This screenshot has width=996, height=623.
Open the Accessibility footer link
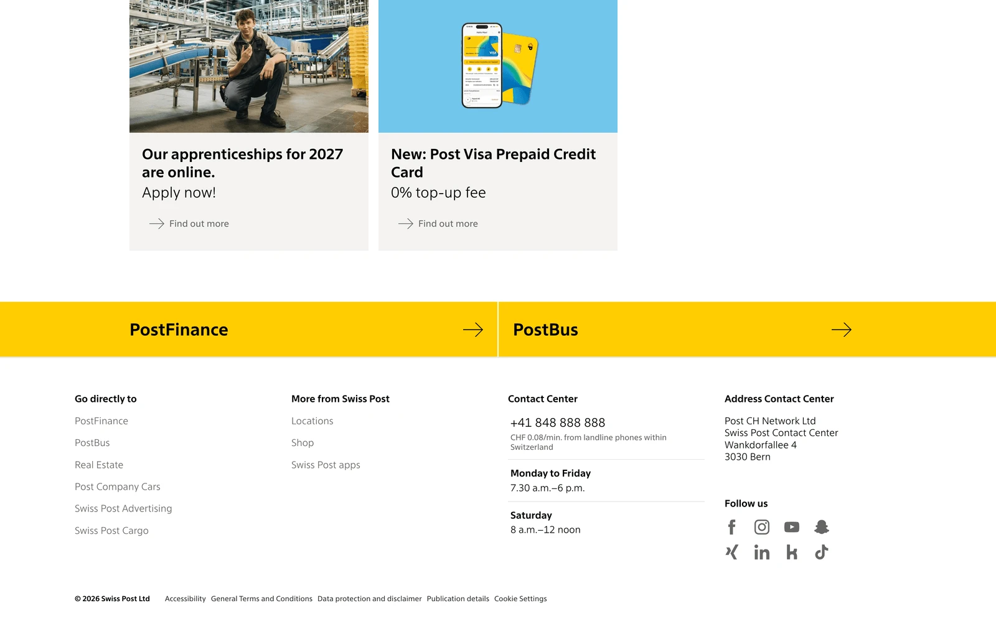pos(185,599)
